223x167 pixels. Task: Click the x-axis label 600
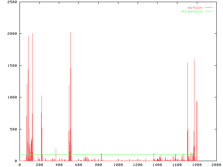pos(79,165)
